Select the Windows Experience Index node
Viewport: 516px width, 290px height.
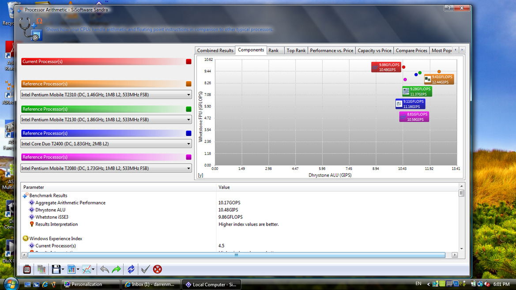[56, 239]
